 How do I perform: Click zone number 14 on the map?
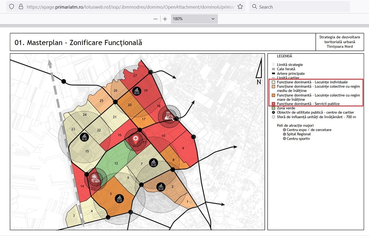82,186
